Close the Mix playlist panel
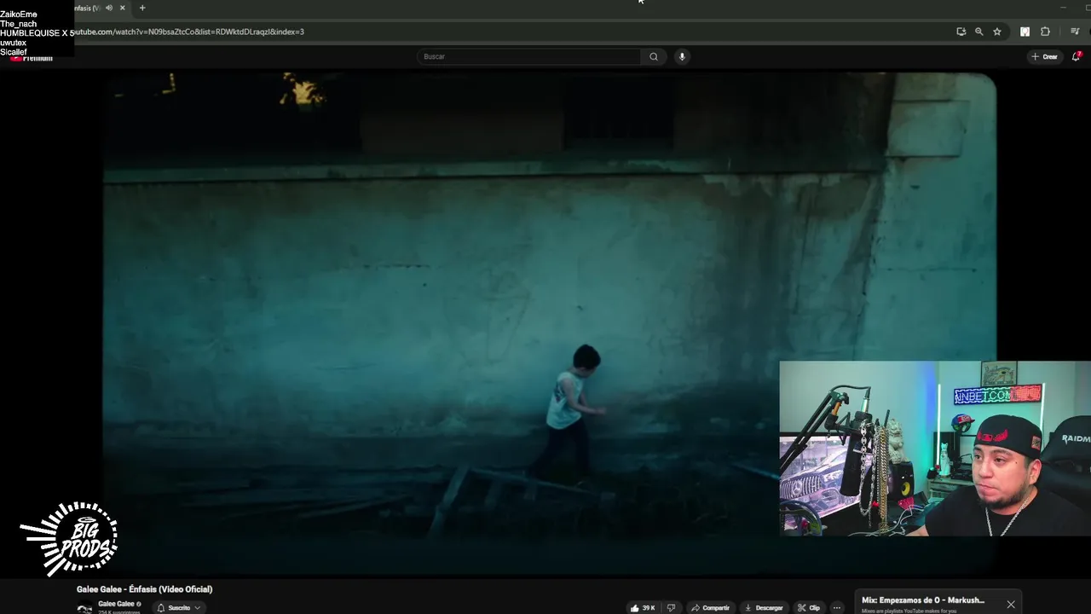The width and height of the screenshot is (1091, 614). coord(1011,605)
